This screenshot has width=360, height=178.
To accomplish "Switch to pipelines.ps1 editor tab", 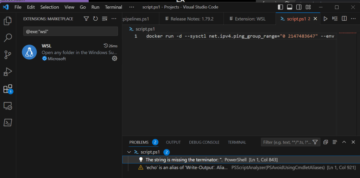I will click(140, 19).
